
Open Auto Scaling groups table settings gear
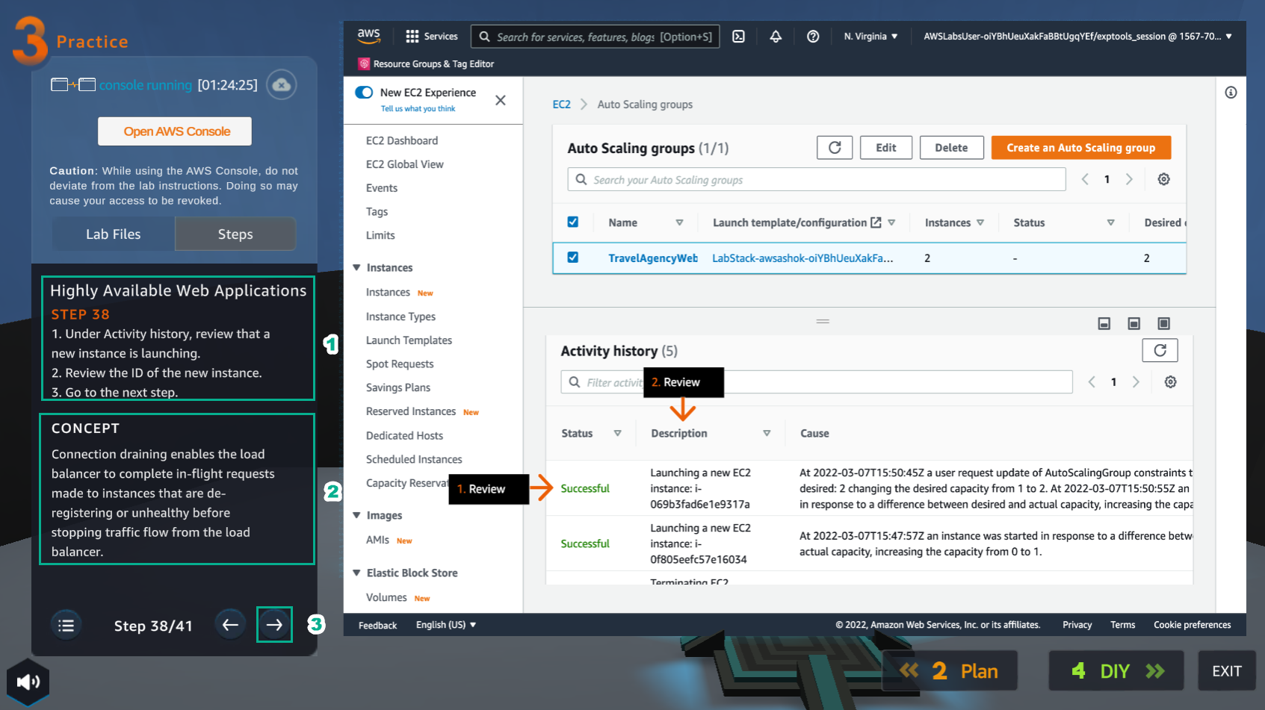coord(1163,179)
